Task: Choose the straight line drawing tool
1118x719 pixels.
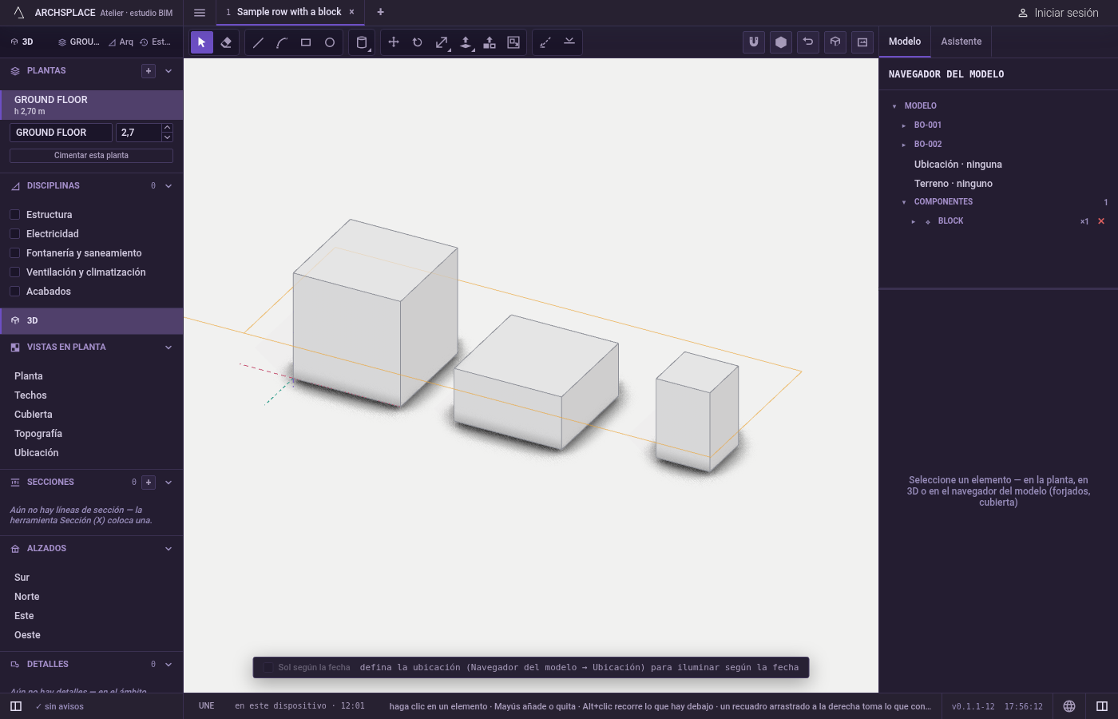Action: pos(258,42)
